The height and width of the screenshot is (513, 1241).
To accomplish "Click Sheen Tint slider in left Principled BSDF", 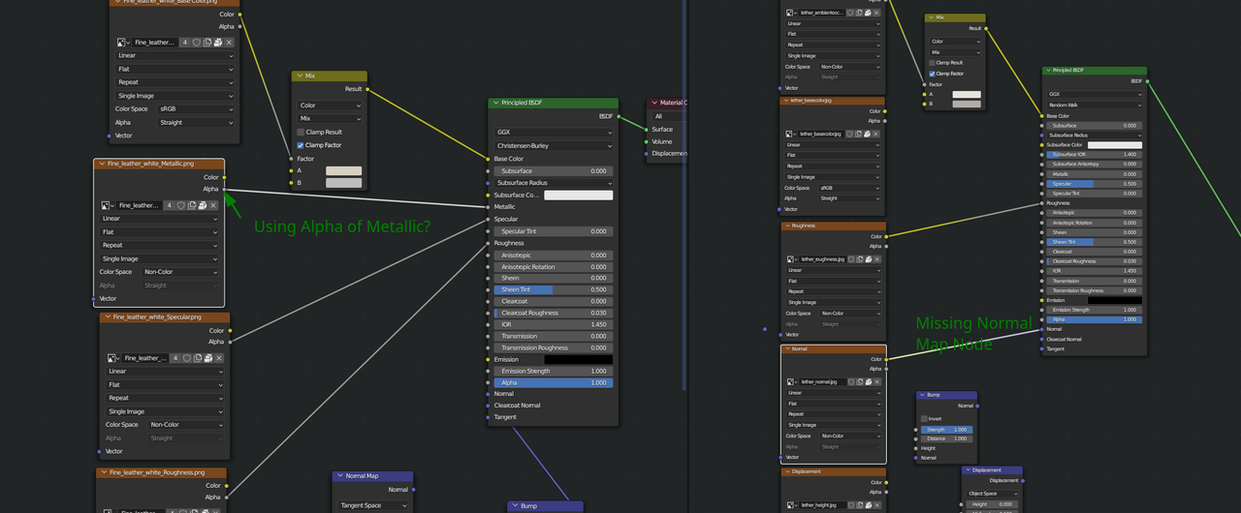I will click(554, 289).
